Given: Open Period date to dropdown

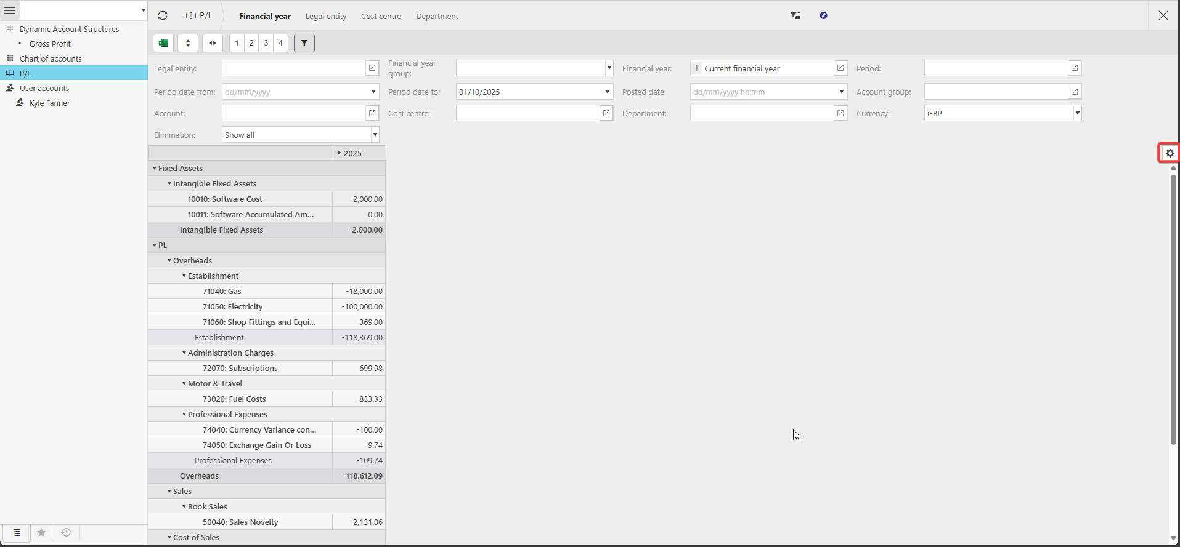Looking at the screenshot, I should click(608, 92).
